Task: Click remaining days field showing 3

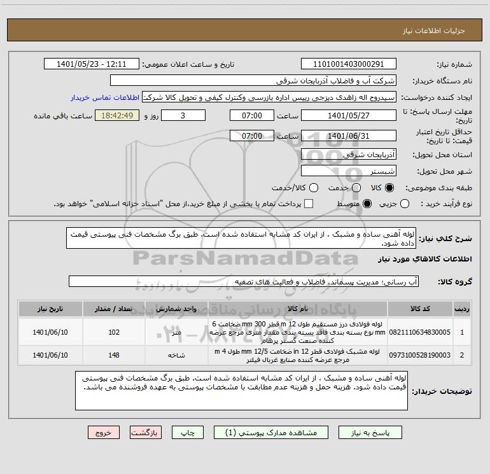Action: [183, 115]
